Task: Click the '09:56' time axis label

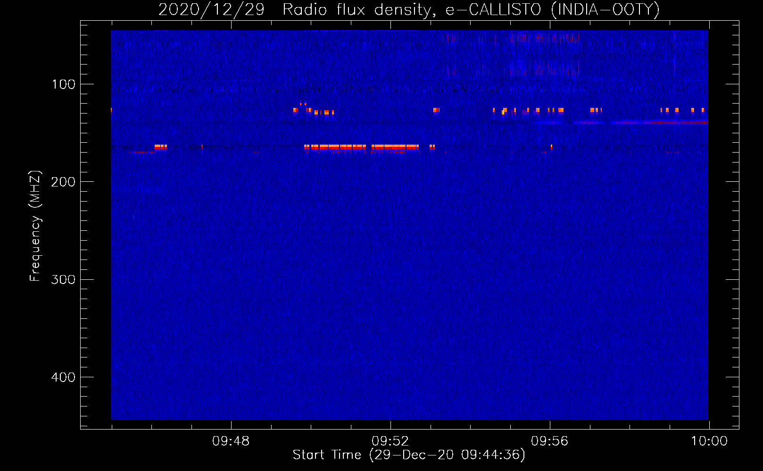Action: click(x=550, y=441)
